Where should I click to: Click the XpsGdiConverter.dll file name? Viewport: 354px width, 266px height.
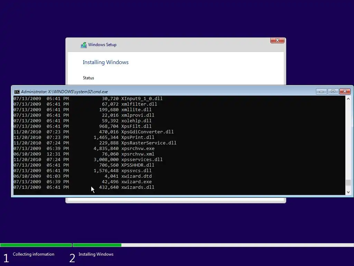tap(147, 132)
